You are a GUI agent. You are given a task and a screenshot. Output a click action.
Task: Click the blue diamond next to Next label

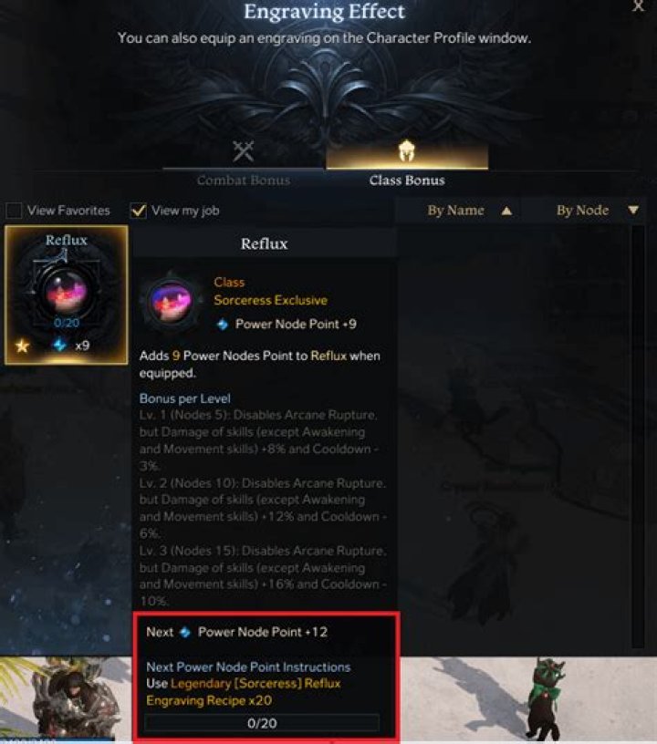185,632
